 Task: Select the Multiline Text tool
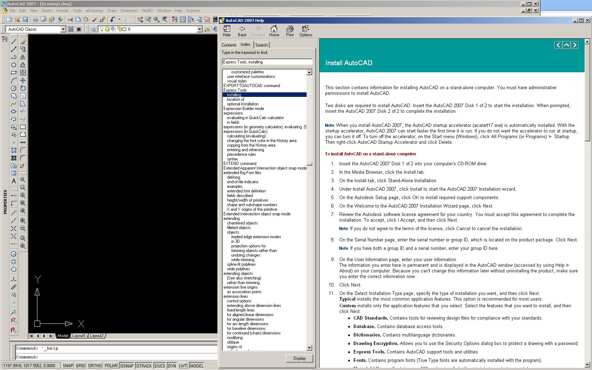(14, 181)
